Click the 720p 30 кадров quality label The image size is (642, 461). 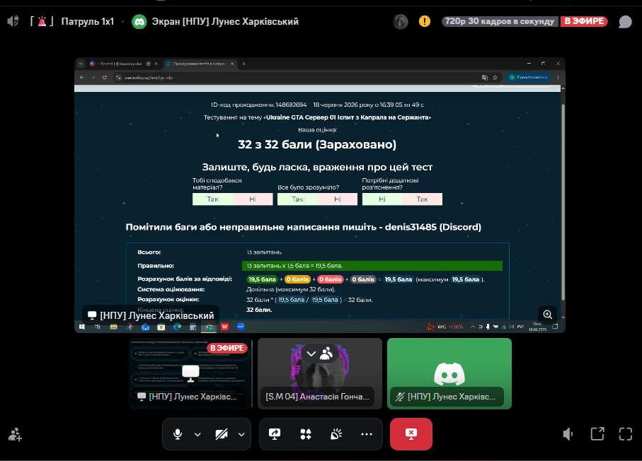tap(500, 21)
